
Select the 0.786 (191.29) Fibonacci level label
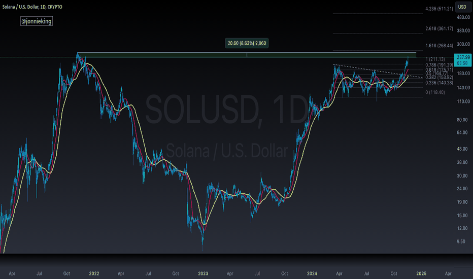[439, 64]
